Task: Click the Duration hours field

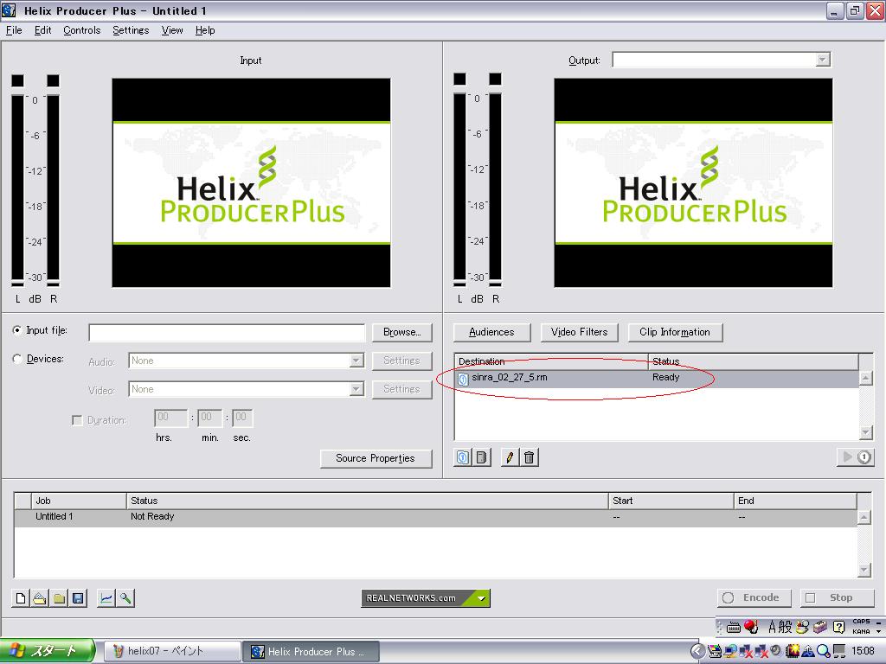Action: pos(170,418)
